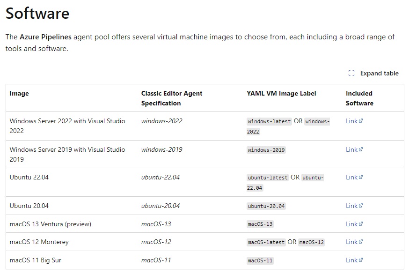Click the windows-2019 code label

pyautogui.click(x=266, y=150)
